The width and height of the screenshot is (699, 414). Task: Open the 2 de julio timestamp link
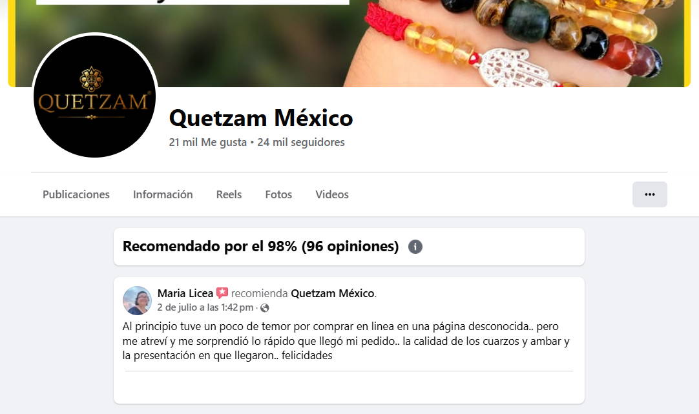(205, 307)
